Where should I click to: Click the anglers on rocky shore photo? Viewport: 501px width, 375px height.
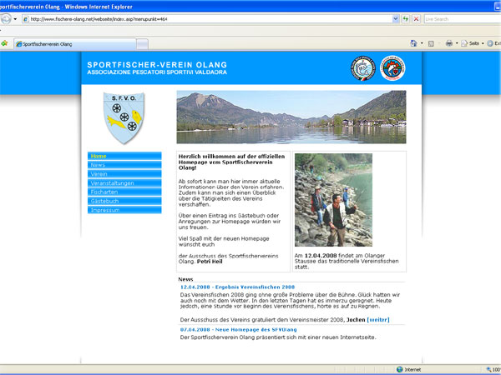333,200
